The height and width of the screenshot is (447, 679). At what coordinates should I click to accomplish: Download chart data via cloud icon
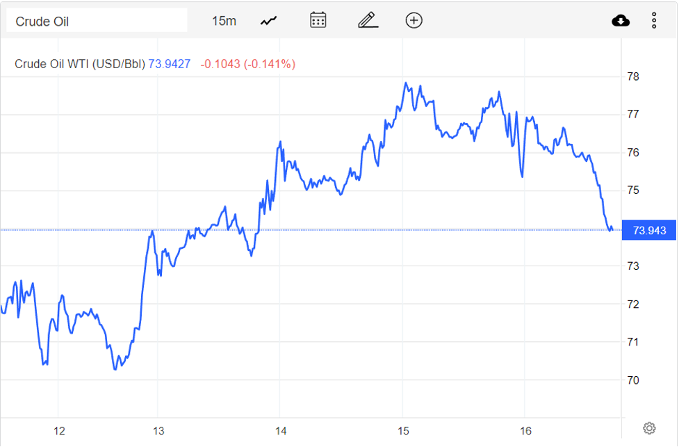(x=621, y=21)
